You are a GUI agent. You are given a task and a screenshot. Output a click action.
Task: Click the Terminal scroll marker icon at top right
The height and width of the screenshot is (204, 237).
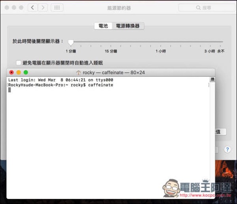click(212, 79)
